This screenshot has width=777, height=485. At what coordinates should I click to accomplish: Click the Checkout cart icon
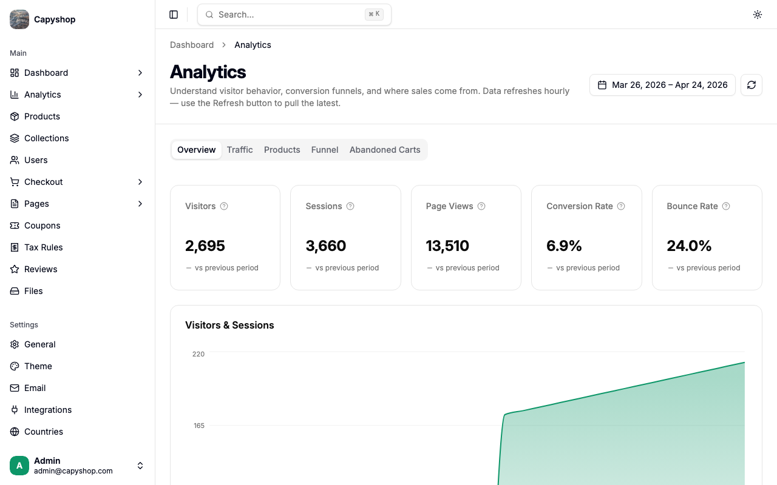coord(15,182)
